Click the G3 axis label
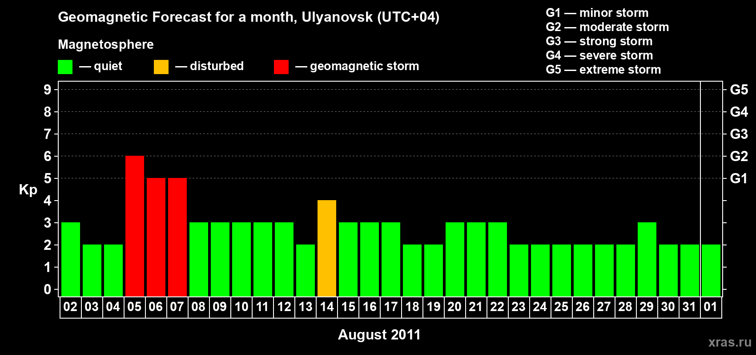 point(739,134)
